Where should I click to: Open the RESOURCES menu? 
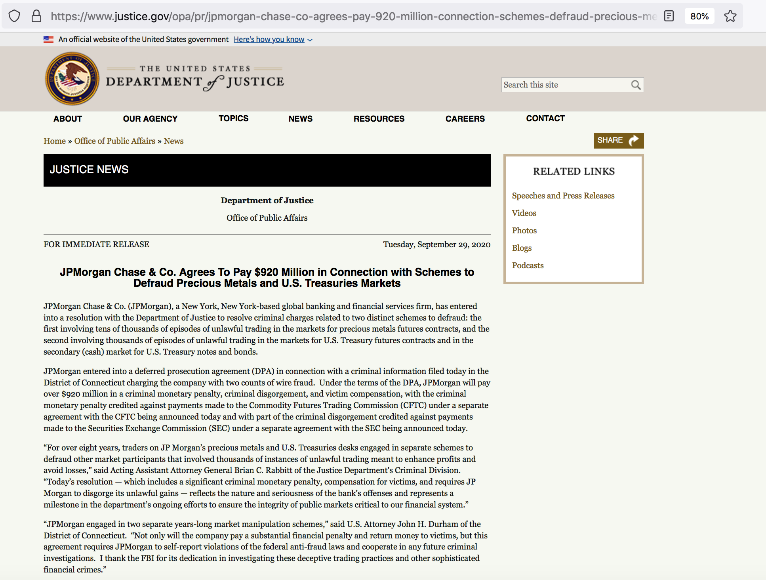379,119
